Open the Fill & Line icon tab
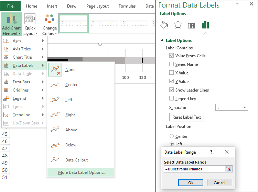The image size is (258, 192). (164, 25)
